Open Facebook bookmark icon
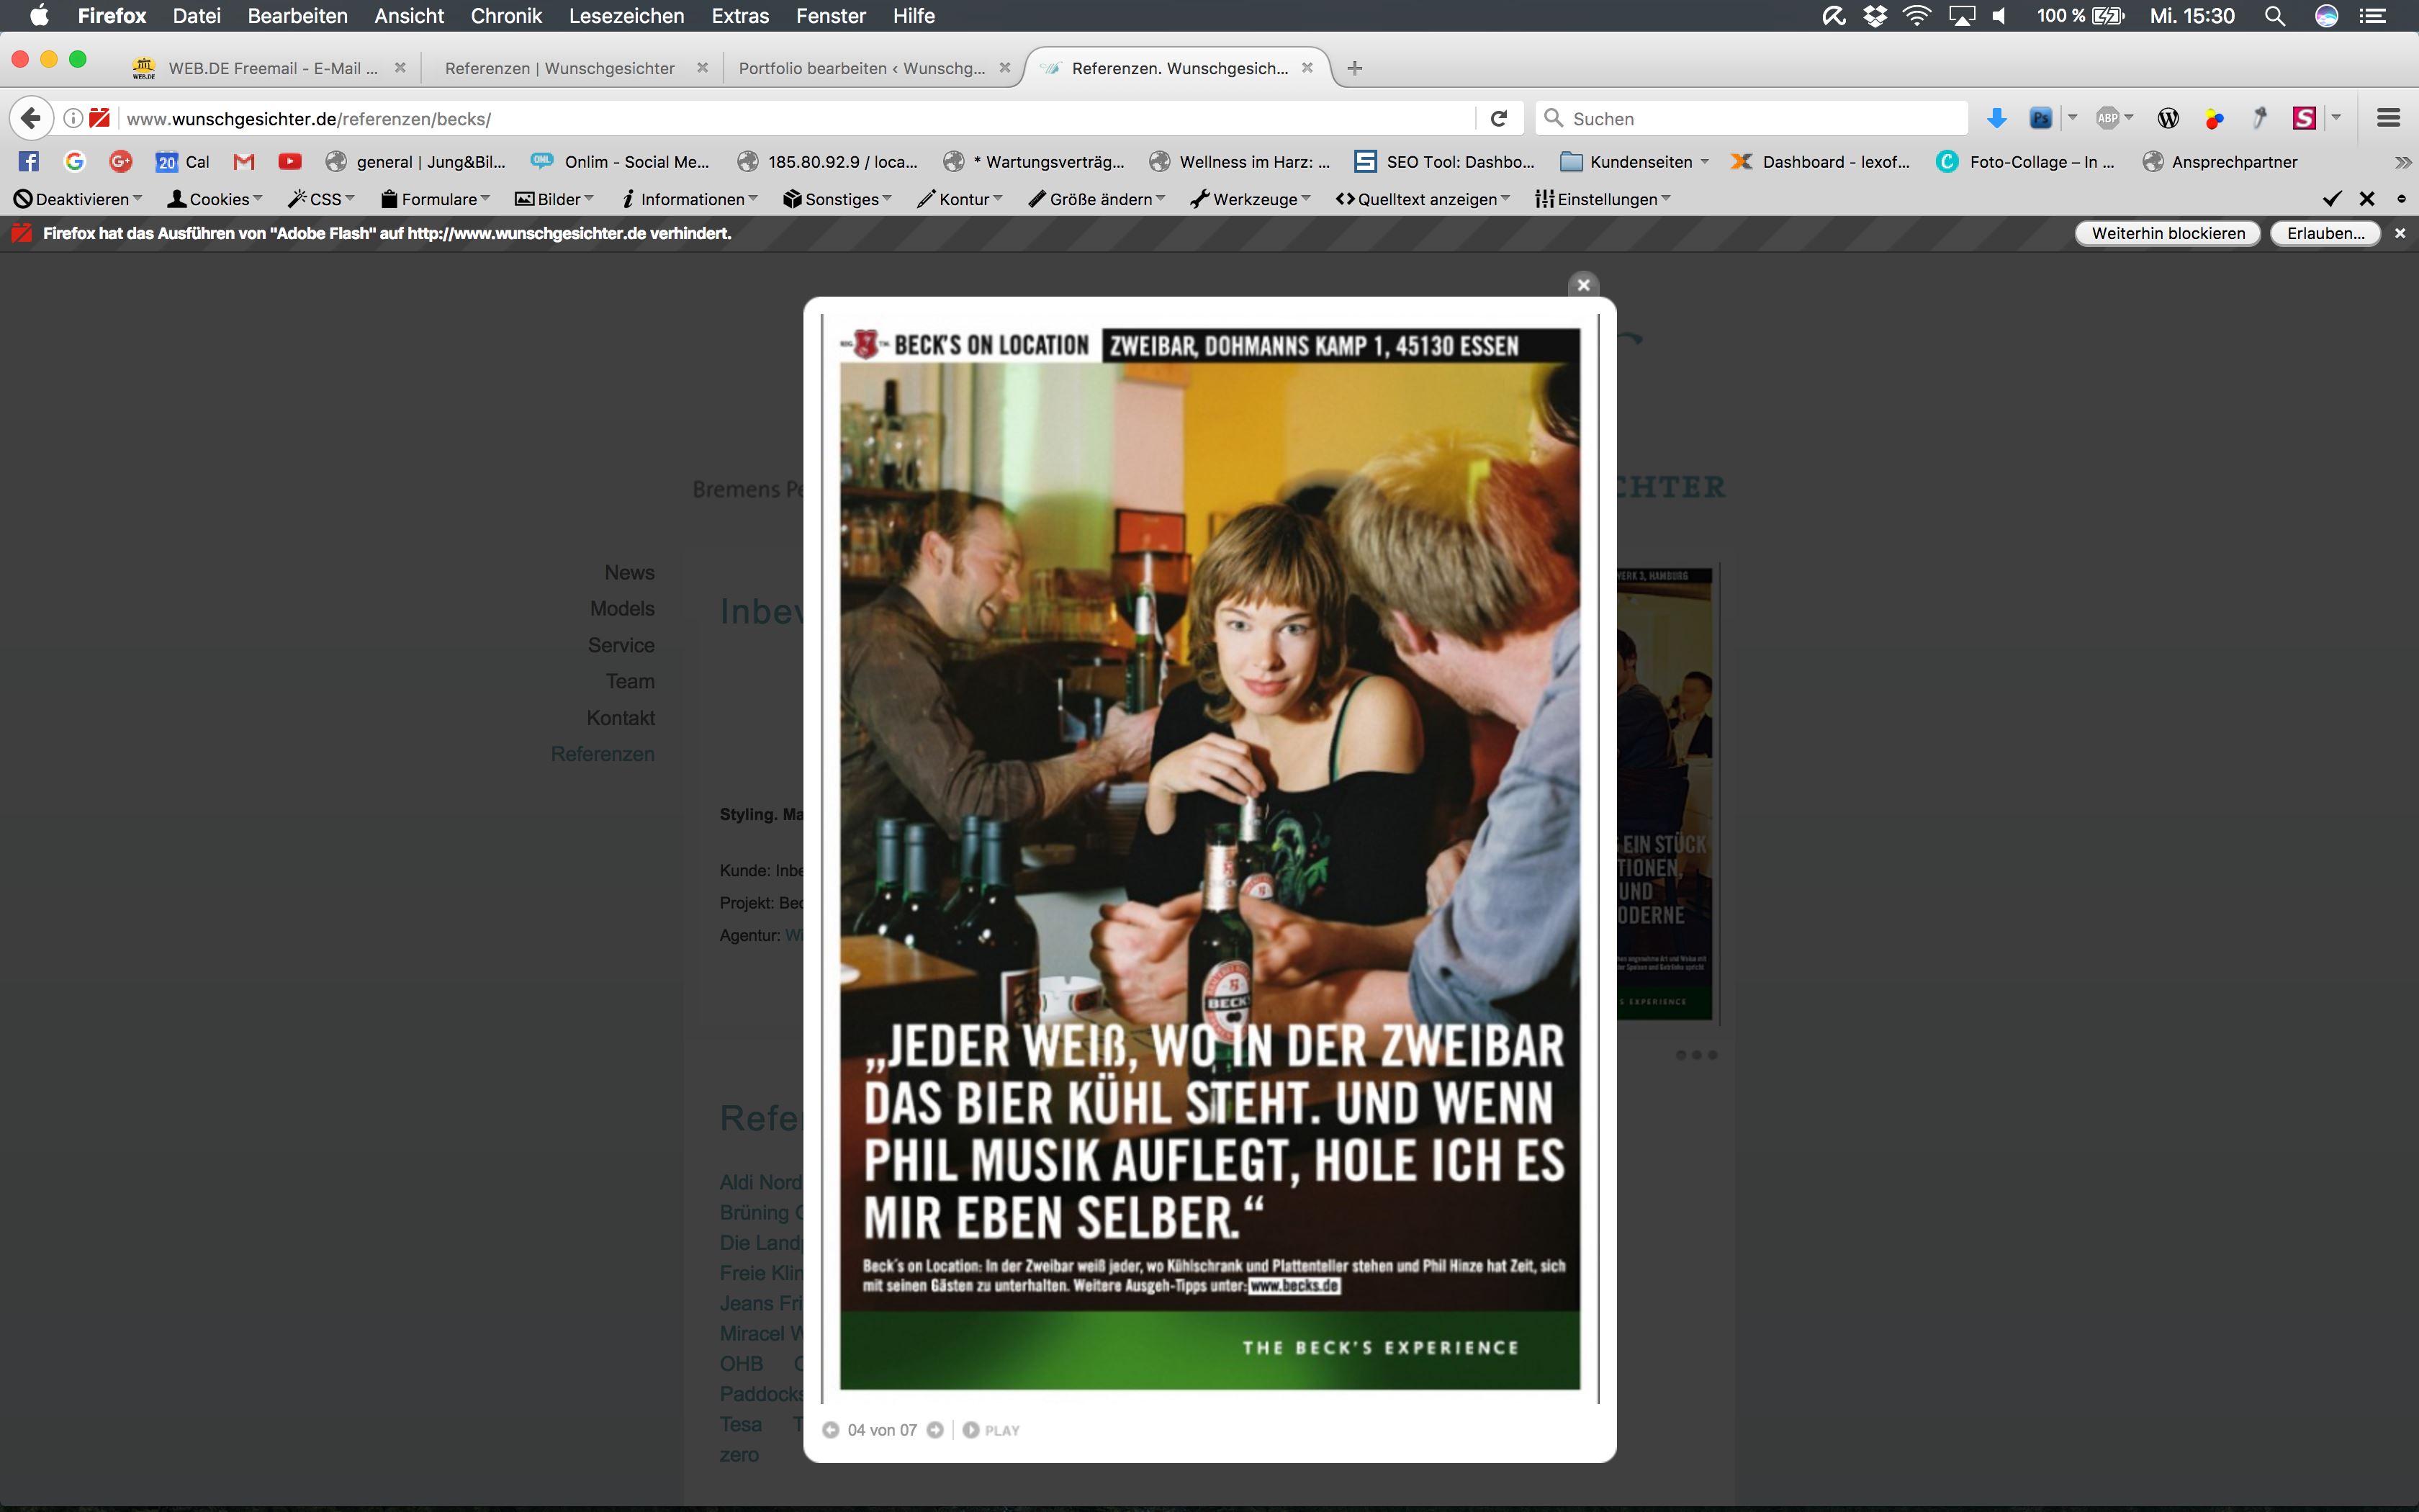 (28, 161)
